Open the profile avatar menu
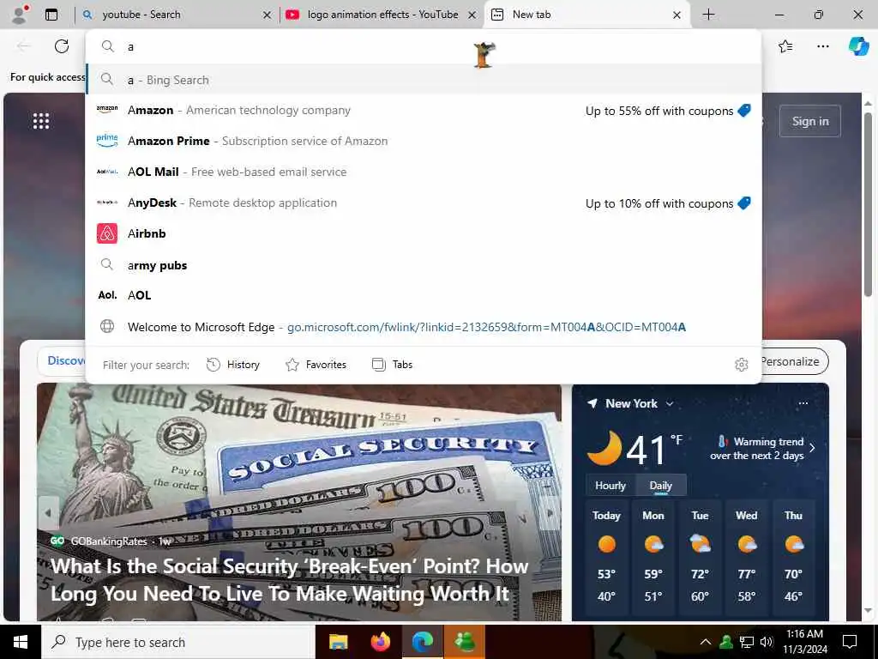Viewport: 878px width, 659px height. tap(20, 15)
